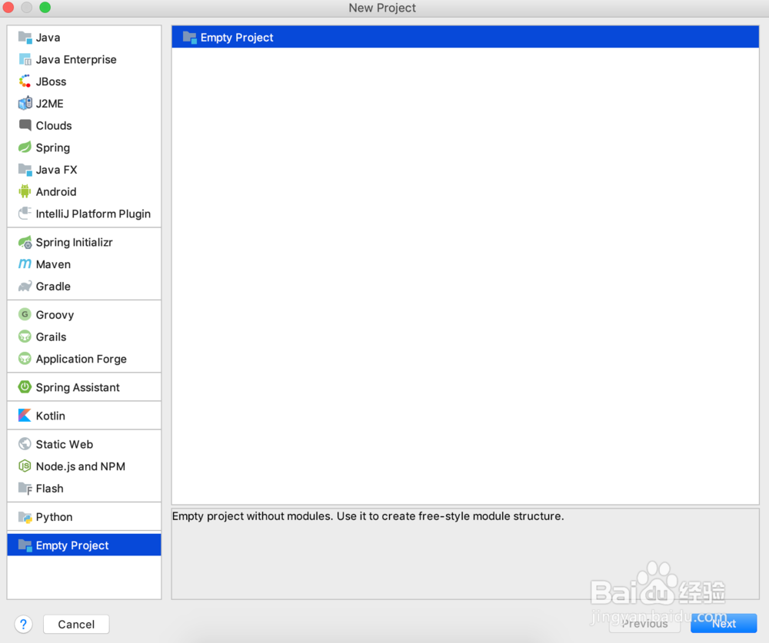
Task: Click the Cancel button
Action: tap(76, 624)
